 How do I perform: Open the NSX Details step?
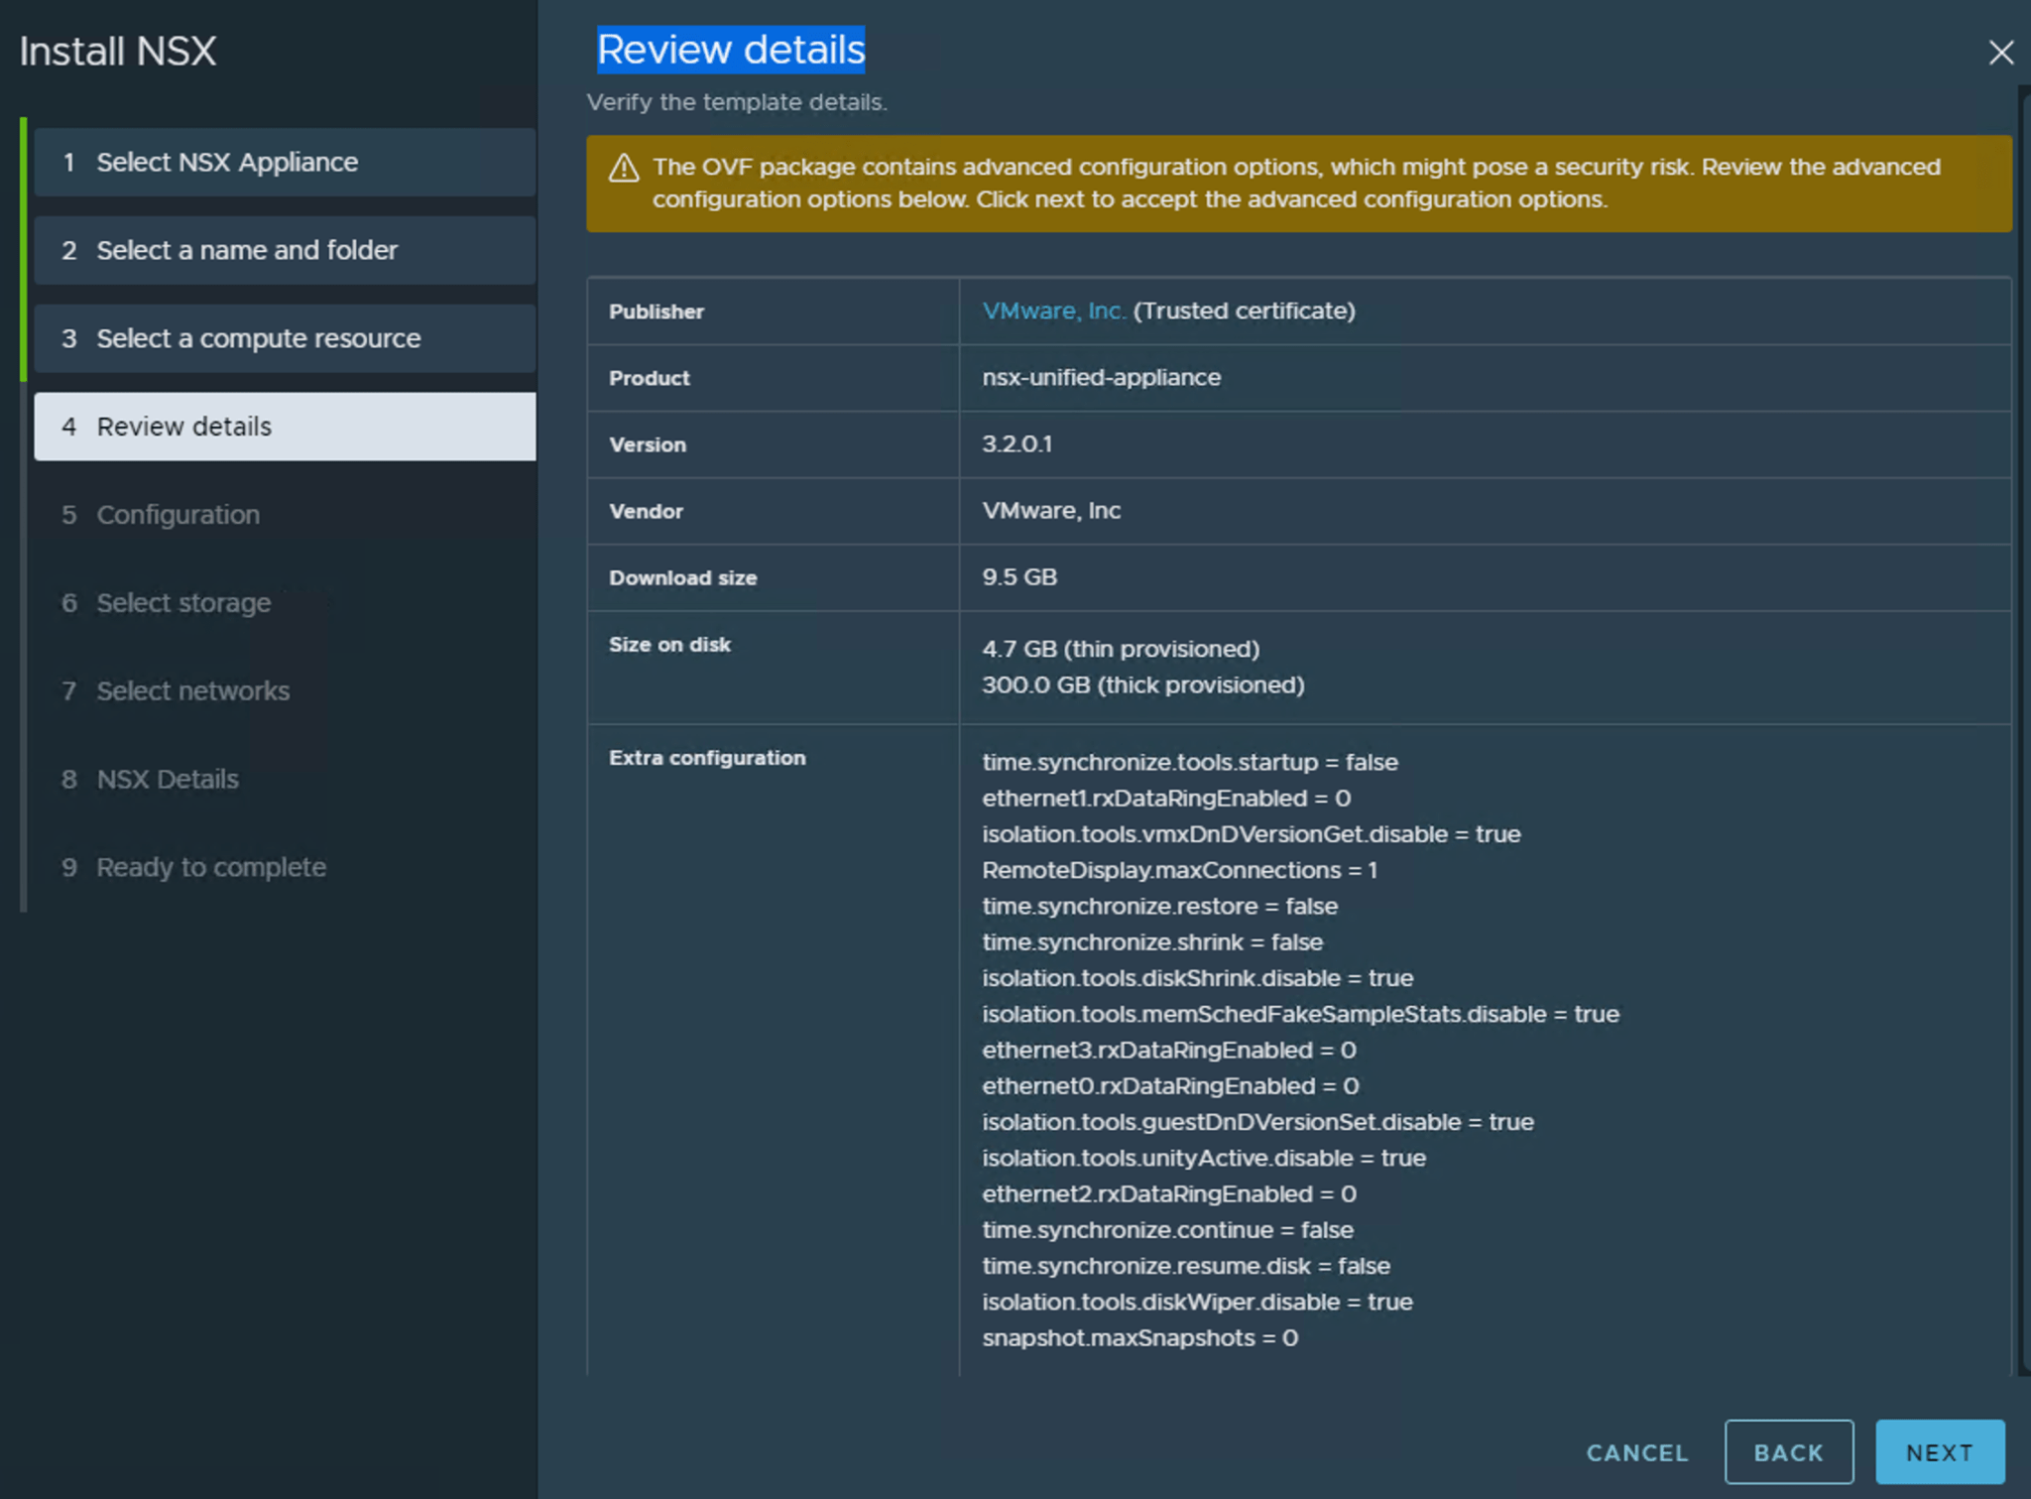(166, 779)
